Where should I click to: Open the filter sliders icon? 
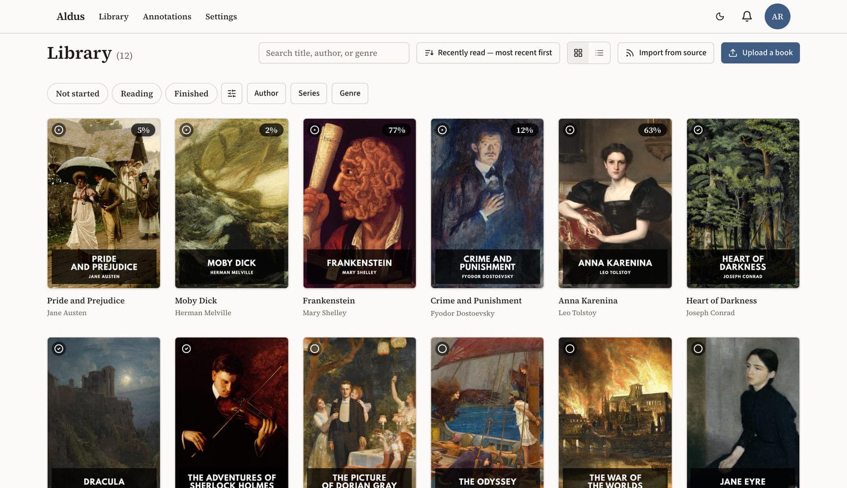[232, 93]
